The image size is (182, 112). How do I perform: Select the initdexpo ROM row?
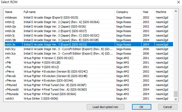coord(89,17)
